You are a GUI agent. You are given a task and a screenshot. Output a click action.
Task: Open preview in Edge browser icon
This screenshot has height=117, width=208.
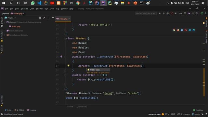pos(194,30)
